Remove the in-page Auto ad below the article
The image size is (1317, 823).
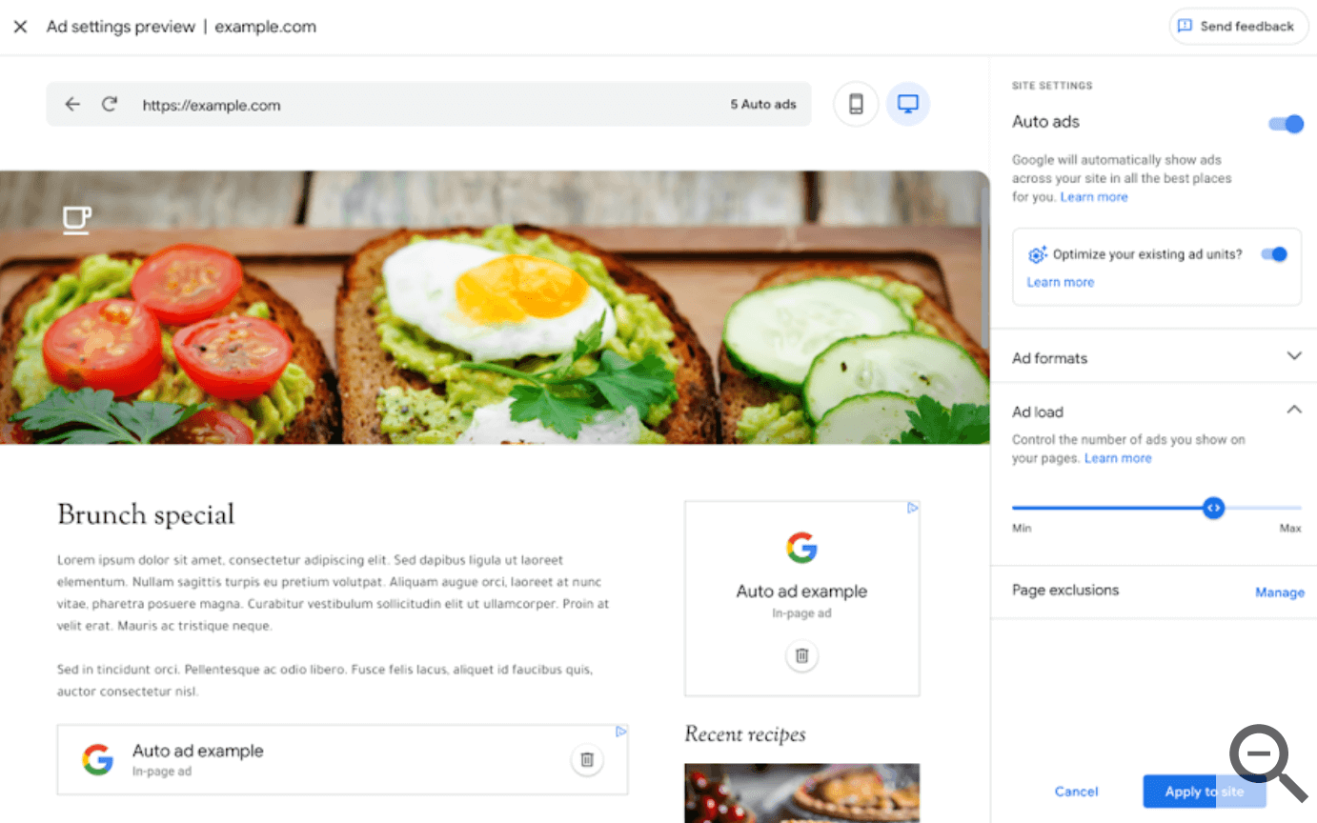coord(587,759)
